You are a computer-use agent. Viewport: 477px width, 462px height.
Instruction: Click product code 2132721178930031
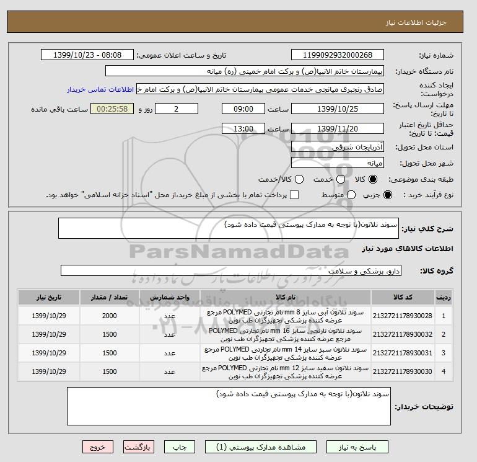coord(403,353)
